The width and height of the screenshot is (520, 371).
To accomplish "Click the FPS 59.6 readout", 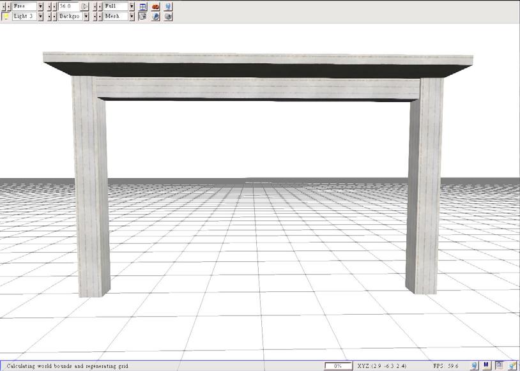I will (x=446, y=366).
